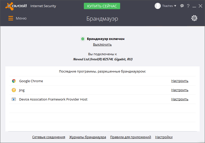Viewport: 205px width, 143px height.
Task: Open the Меню label
Action: tap(21, 18)
